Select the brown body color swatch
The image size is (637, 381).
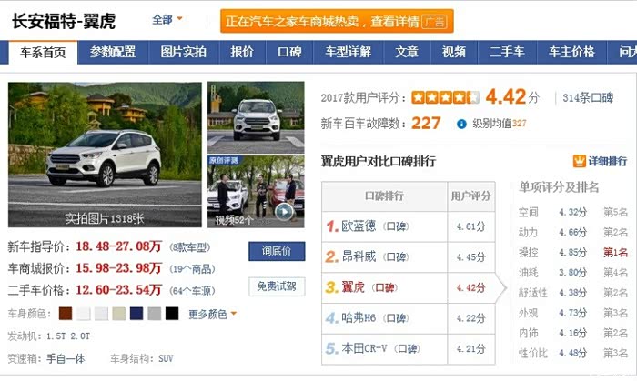tap(66, 314)
